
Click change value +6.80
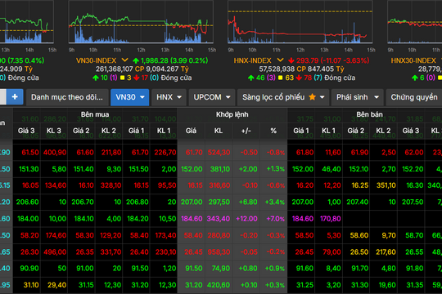coord(248,202)
